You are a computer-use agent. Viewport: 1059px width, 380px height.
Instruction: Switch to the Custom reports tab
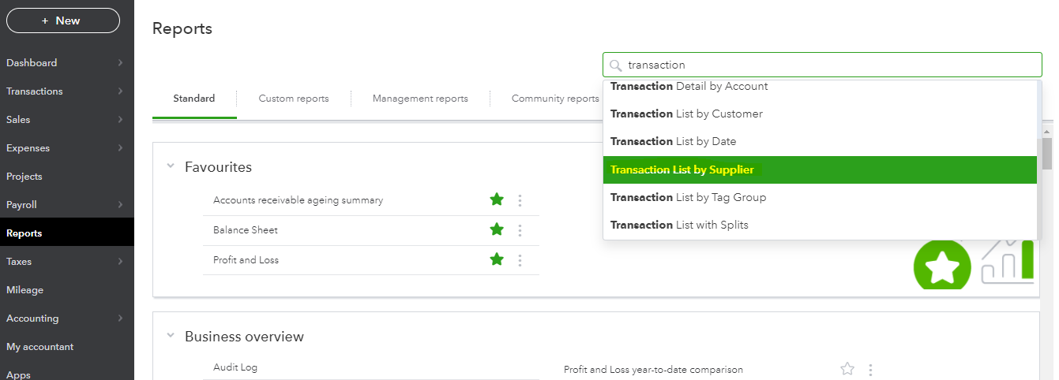294,99
